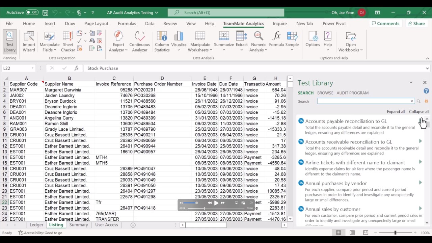Open Column Statistics
The width and height of the screenshot is (432, 243).
(162, 42)
